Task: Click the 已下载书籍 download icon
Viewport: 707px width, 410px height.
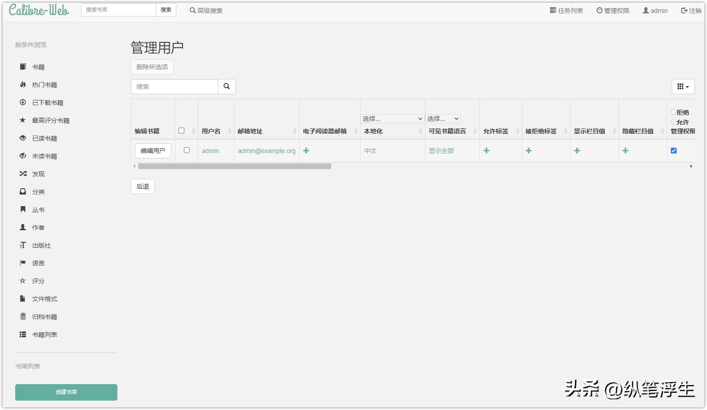Action: click(23, 102)
